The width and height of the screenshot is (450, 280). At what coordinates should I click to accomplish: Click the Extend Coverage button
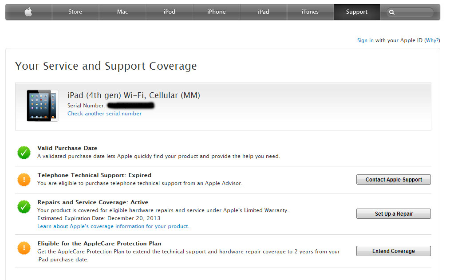tap(394, 251)
